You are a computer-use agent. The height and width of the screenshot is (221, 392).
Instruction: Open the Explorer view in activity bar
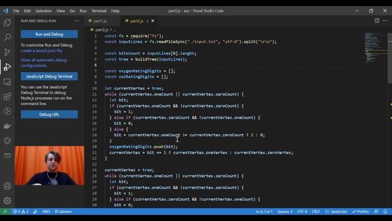[7, 23]
